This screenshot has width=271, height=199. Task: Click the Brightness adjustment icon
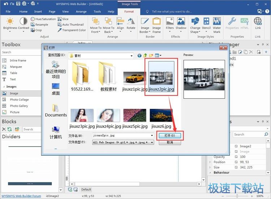tap(10, 22)
